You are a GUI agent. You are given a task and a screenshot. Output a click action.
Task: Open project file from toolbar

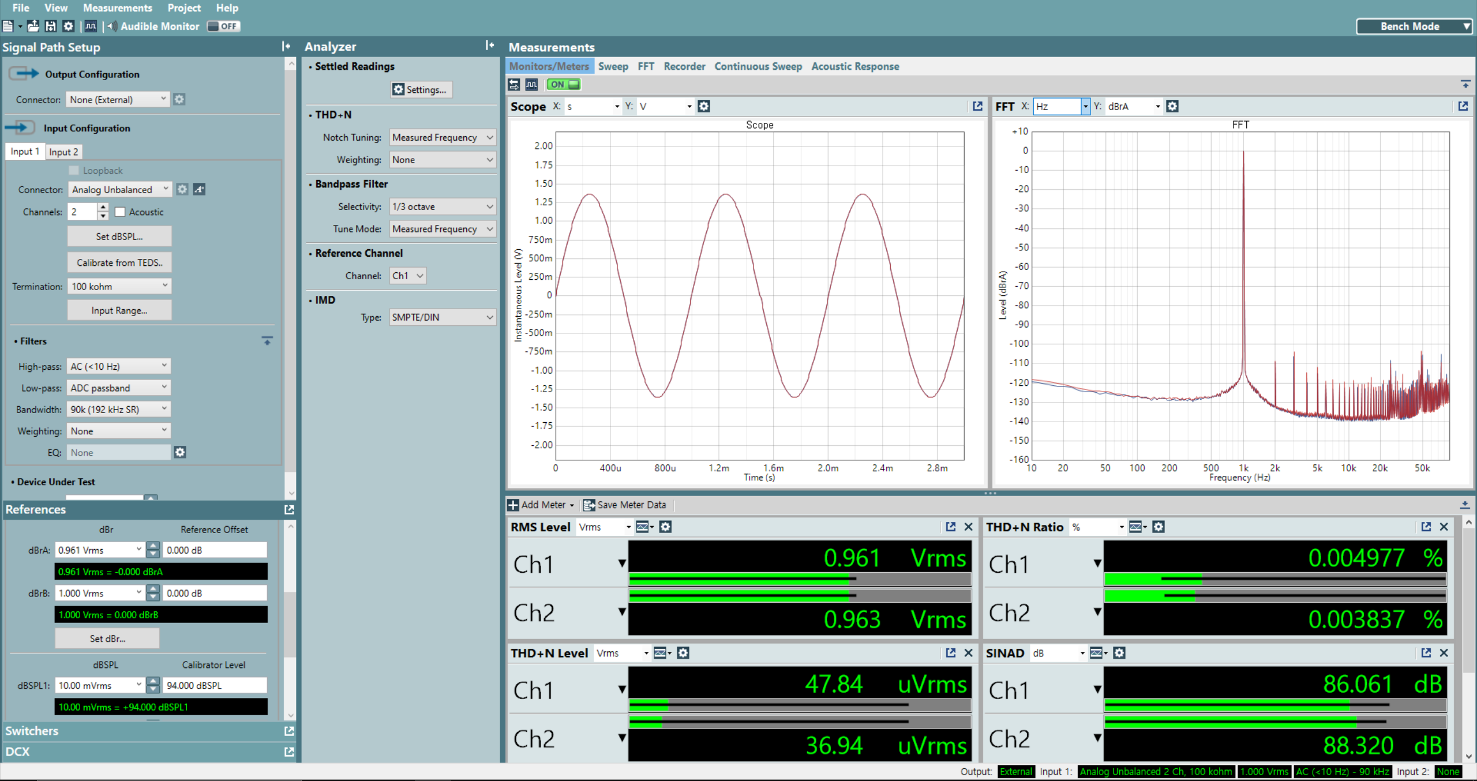point(33,26)
